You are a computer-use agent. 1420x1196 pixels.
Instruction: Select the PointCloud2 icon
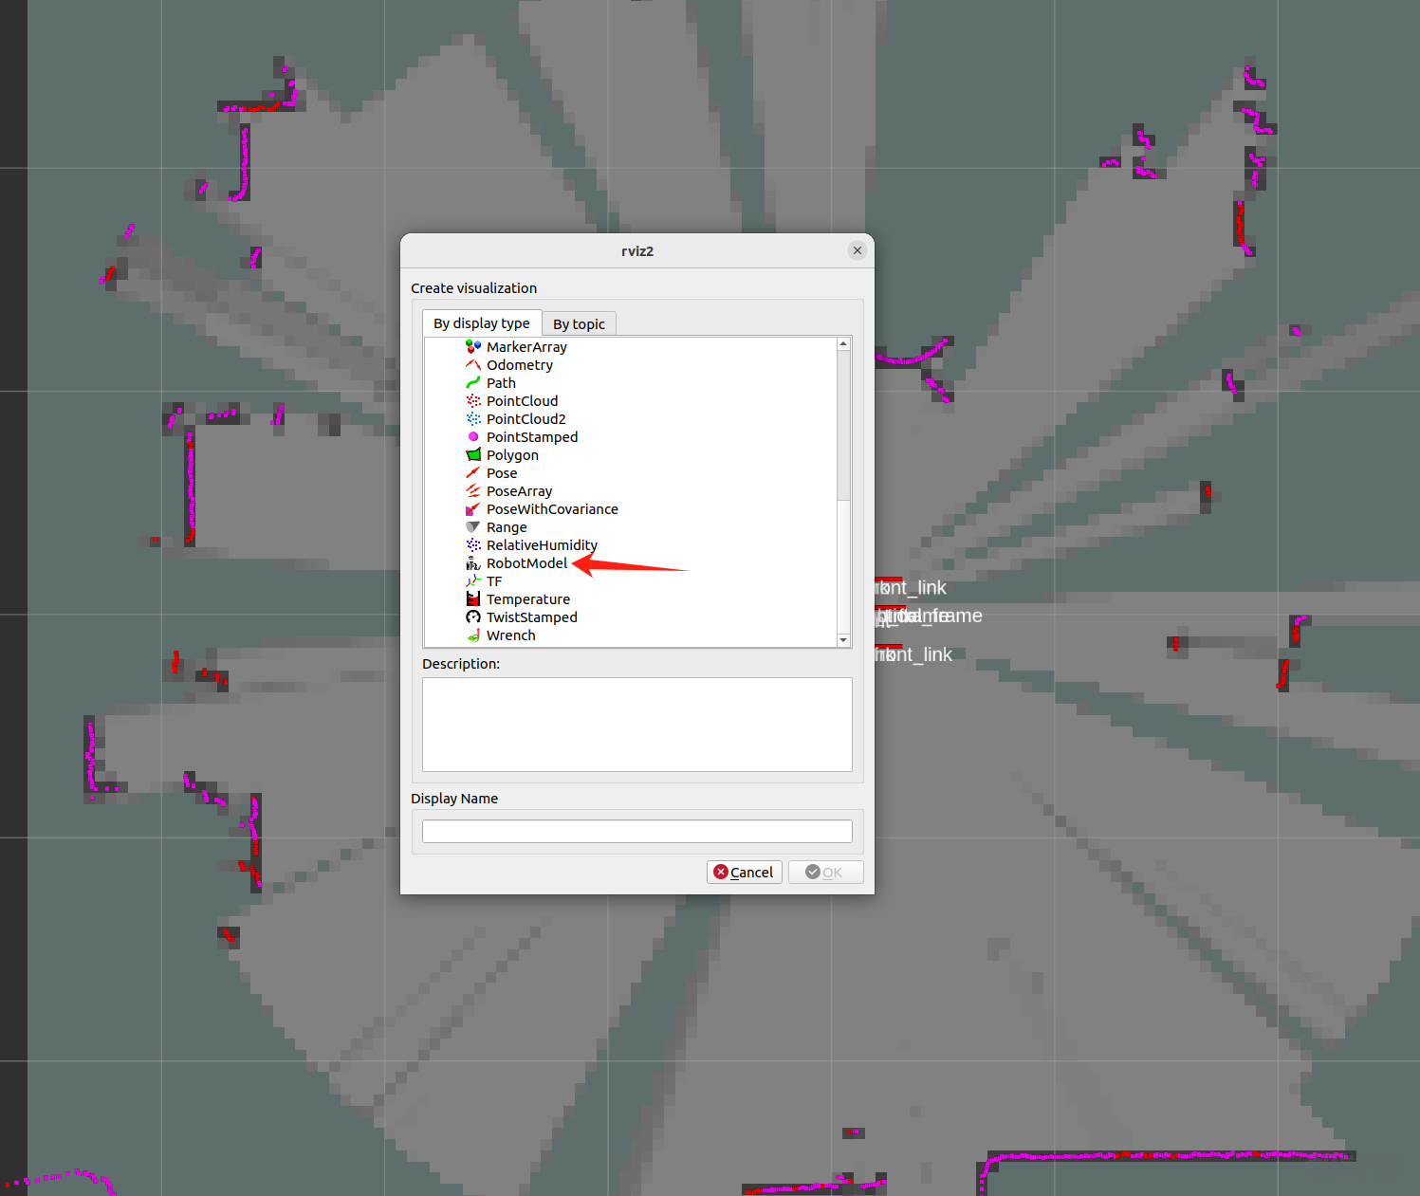472,419
